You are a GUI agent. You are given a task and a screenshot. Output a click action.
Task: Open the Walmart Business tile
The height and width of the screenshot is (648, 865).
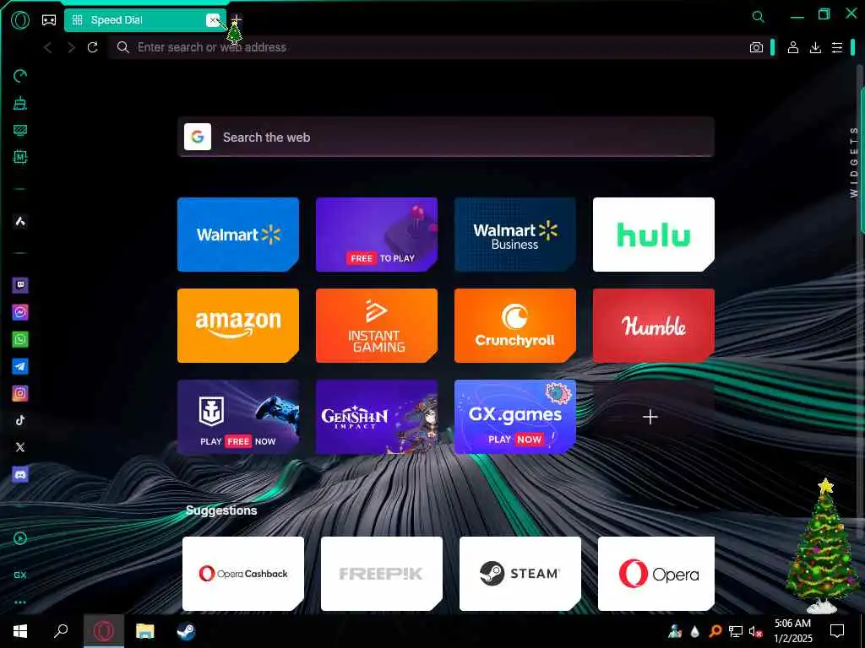pos(514,235)
